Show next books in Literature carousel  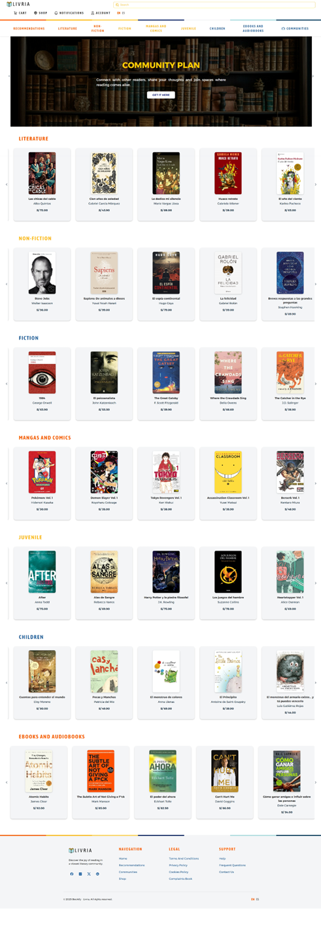316,184
